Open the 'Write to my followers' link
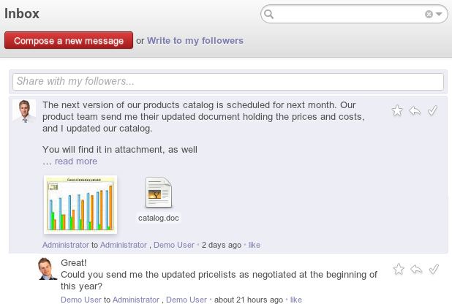The image size is (452, 304). (195, 41)
